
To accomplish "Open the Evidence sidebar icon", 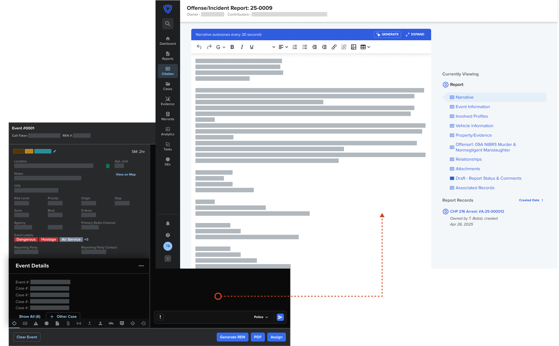I will click(x=168, y=101).
